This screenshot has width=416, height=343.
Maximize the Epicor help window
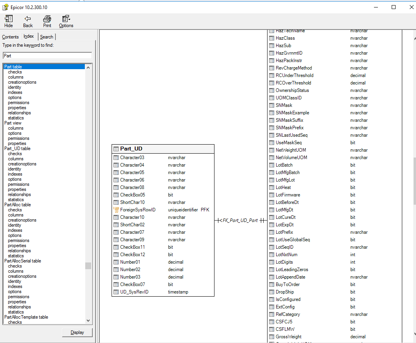tap(394, 7)
